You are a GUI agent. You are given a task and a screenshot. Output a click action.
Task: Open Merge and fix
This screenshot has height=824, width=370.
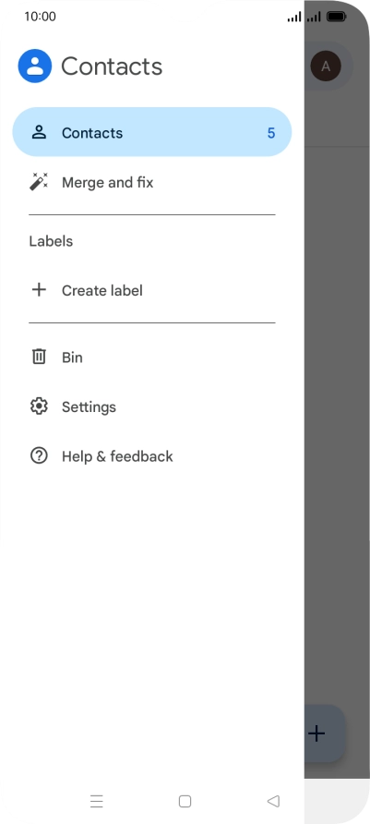pos(151,182)
